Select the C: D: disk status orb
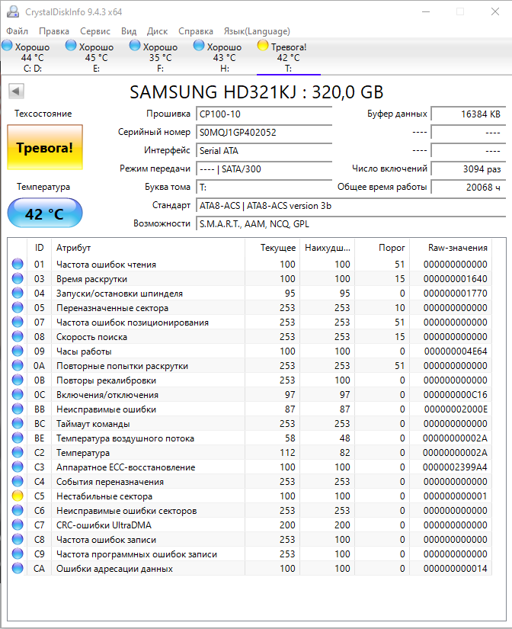Screen dimensions: 512x629 [7, 45]
